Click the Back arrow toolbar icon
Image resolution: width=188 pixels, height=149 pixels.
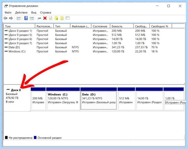click(x=5, y=18)
